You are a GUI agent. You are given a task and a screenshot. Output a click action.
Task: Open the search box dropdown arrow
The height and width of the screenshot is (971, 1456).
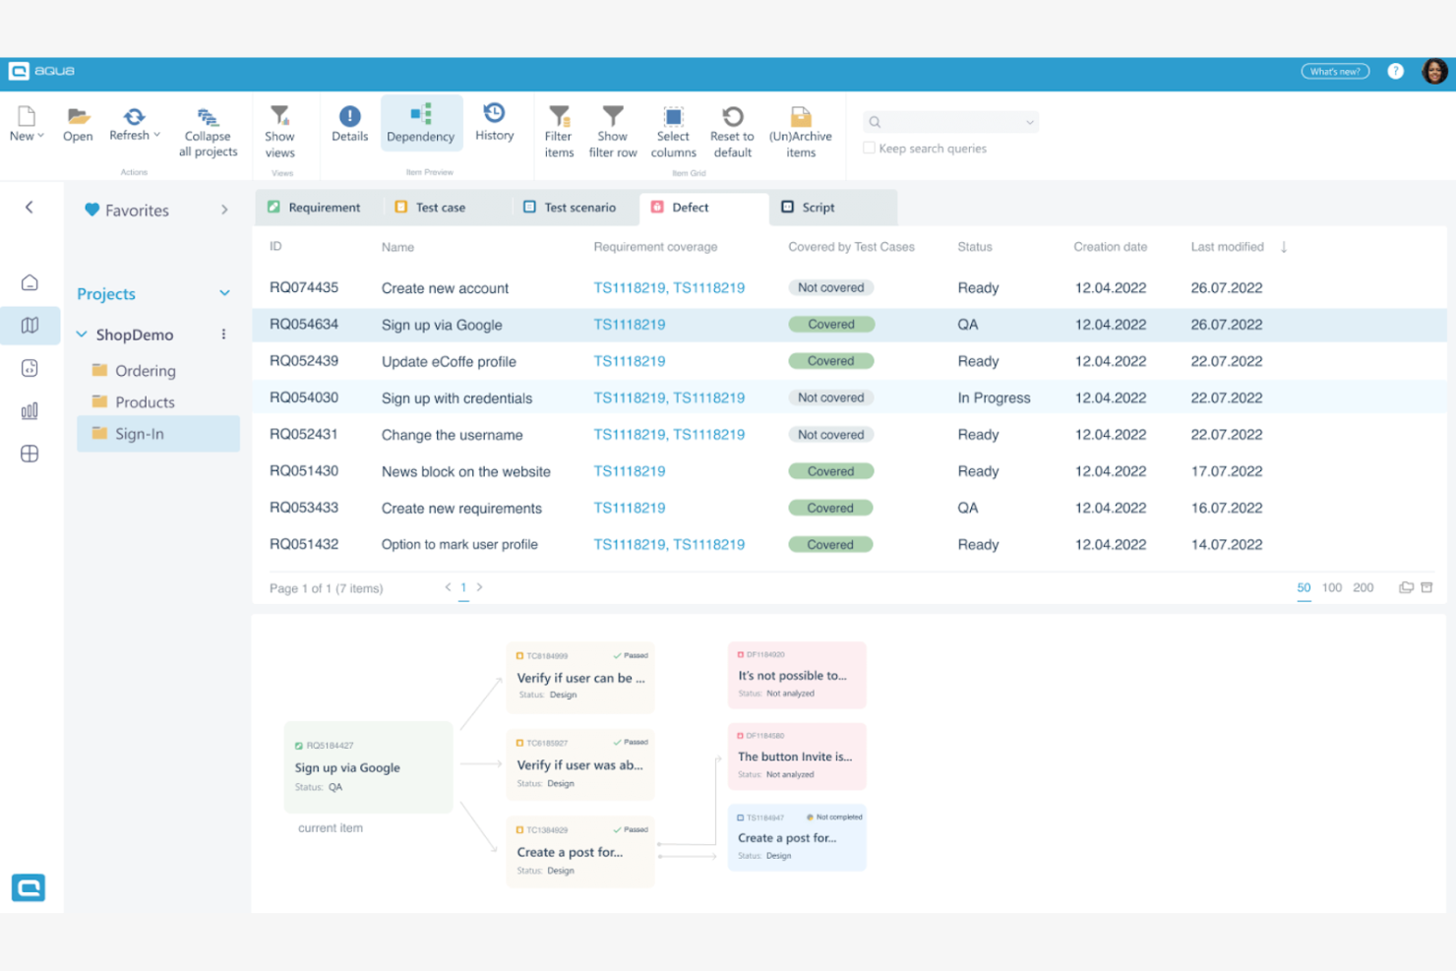tap(1029, 122)
